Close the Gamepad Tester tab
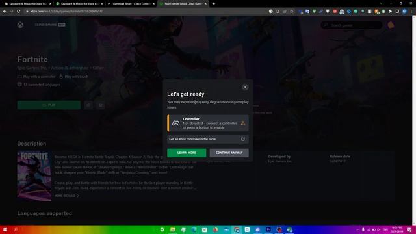Screen dimensions: 416x234 click(x=153, y=4)
